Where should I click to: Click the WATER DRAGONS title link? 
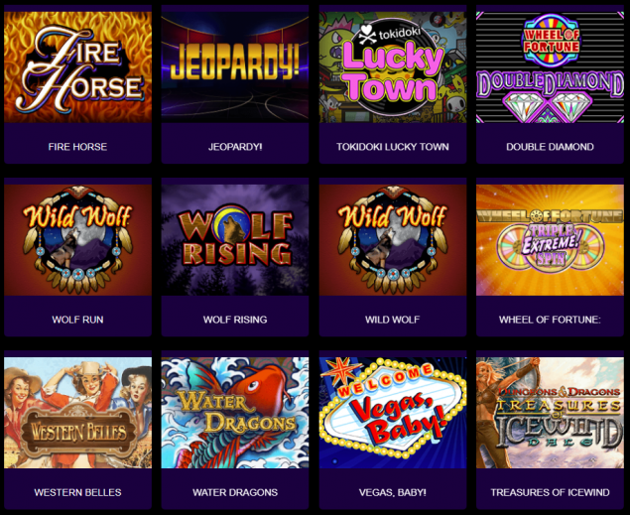coord(235,492)
